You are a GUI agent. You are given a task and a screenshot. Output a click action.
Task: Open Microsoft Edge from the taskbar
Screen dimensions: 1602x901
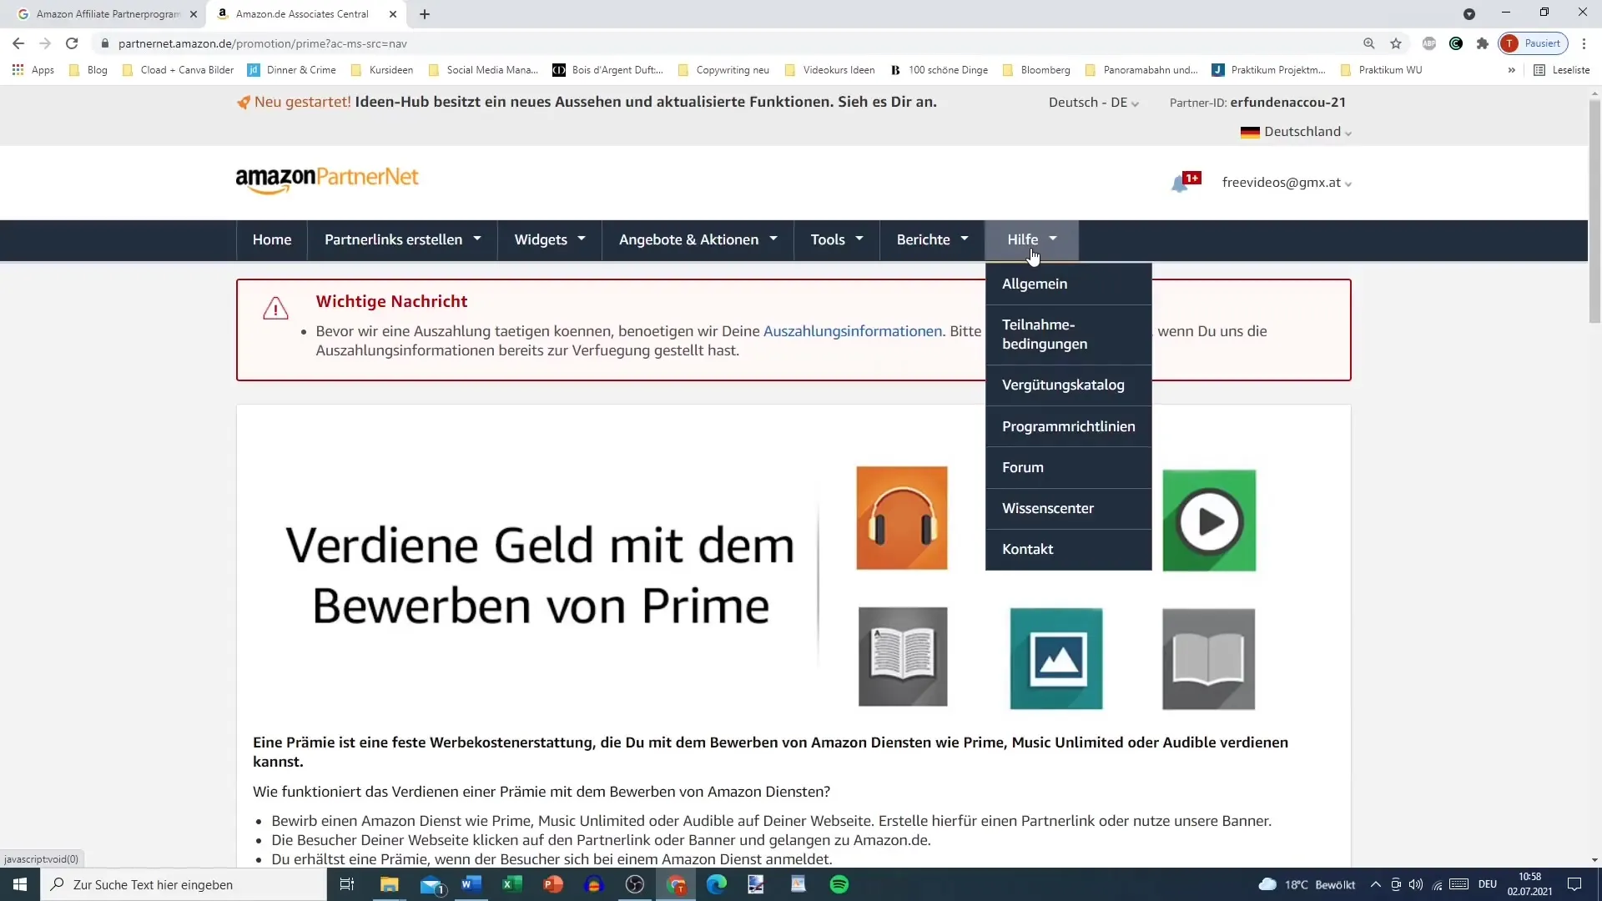coord(717,884)
